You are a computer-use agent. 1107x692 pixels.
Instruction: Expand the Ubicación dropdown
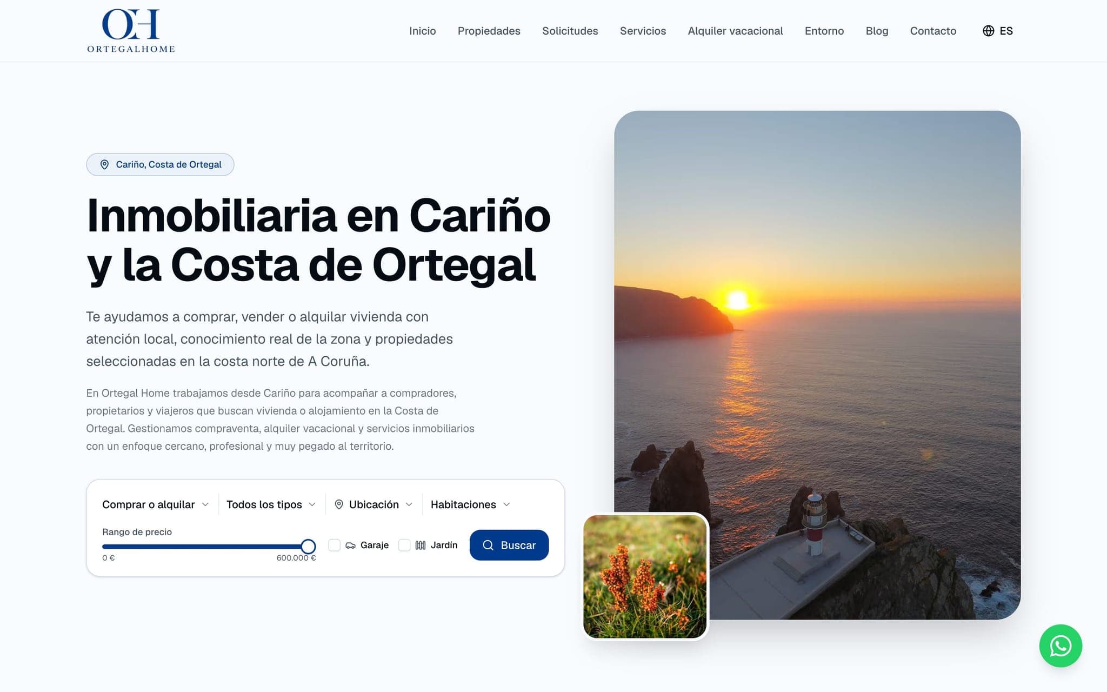pyautogui.click(x=374, y=504)
